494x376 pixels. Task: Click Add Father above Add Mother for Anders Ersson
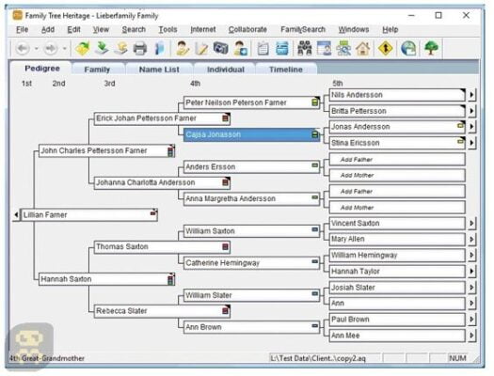point(397,160)
